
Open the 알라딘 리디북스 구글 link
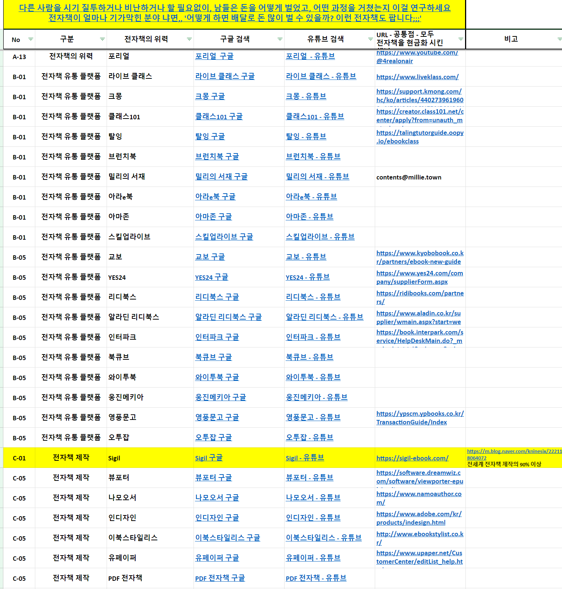228,317
